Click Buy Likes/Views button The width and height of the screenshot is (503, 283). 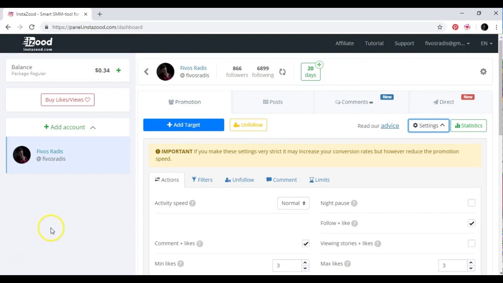point(68,100)
